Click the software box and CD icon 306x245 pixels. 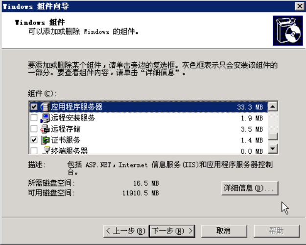click(x=288, y=30)
